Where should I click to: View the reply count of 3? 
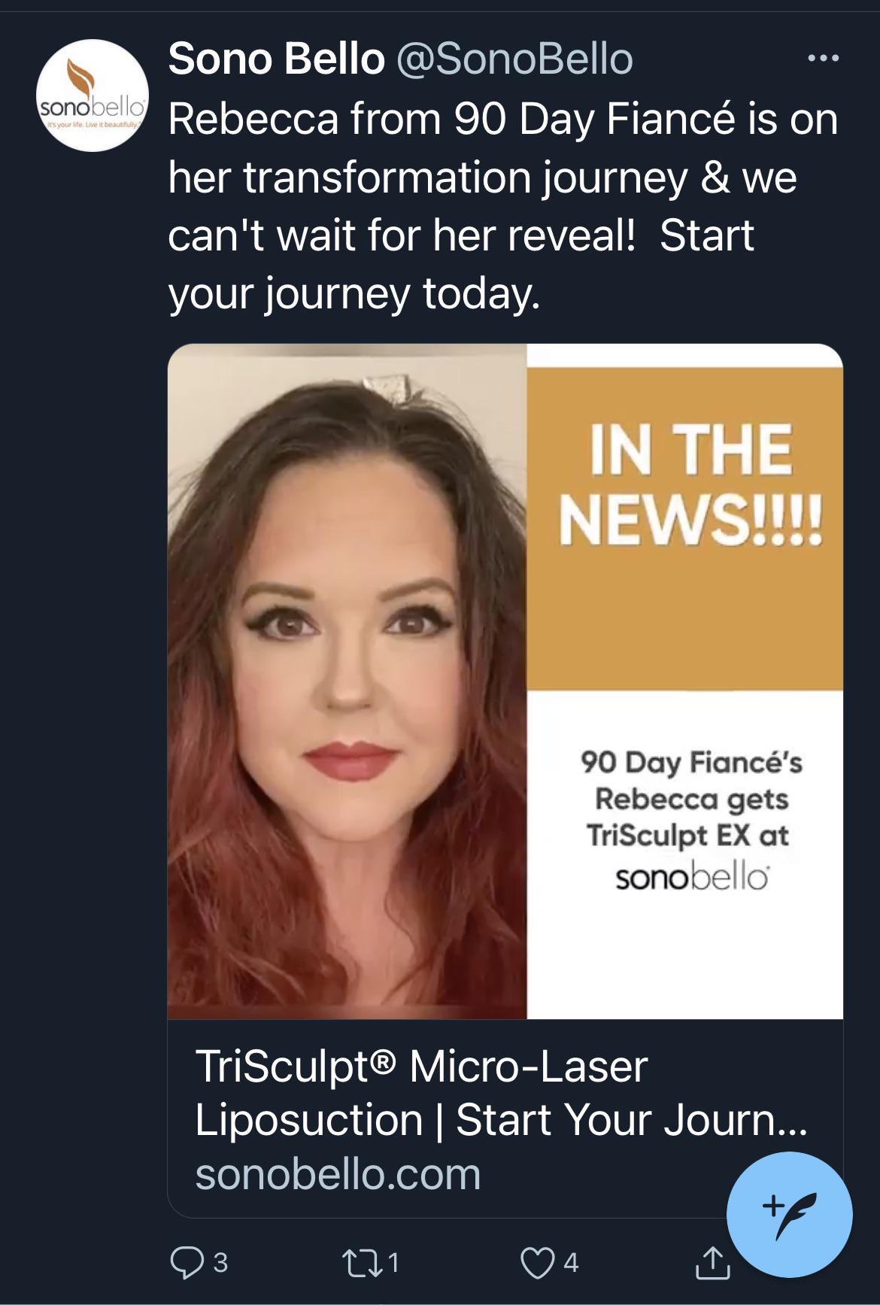pyautogui.click(x=220, y=1262)
